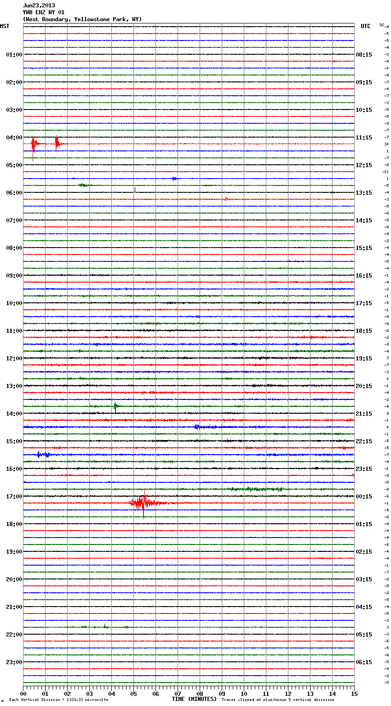Click the green signal on the 21:45 trace

pyautogui.click(x=105, y=627)
